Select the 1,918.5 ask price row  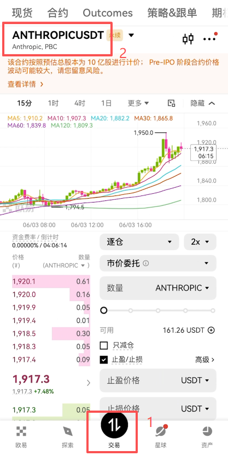51,333
